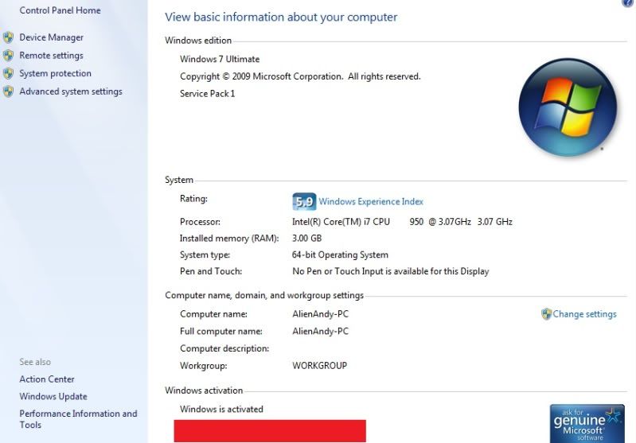Viewport: 636px width, 443px height.
Task: Click the Full computer name value AlienAndy-PC
Action: [x=321, y=331]
